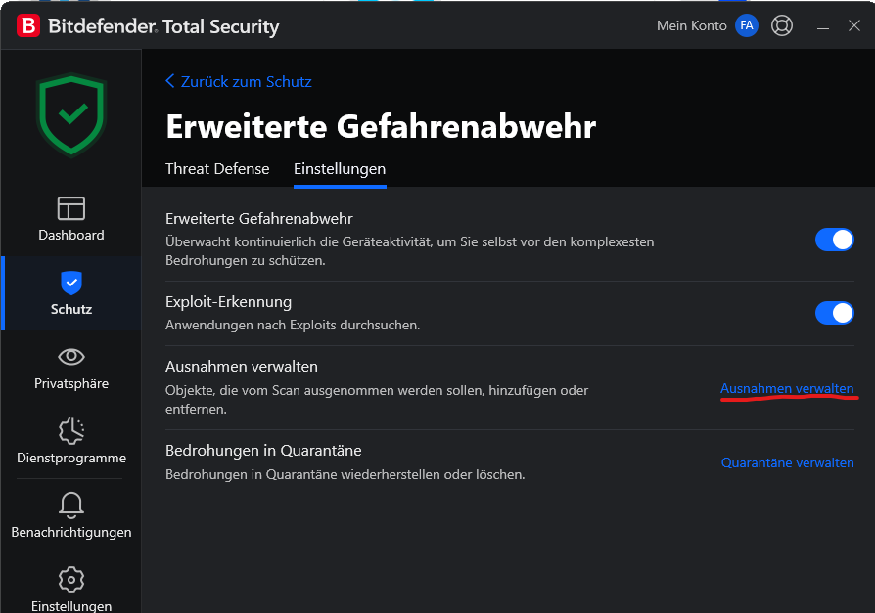Click the large green protection status shield
875x613 pixels.
click(x=71, y=115)
